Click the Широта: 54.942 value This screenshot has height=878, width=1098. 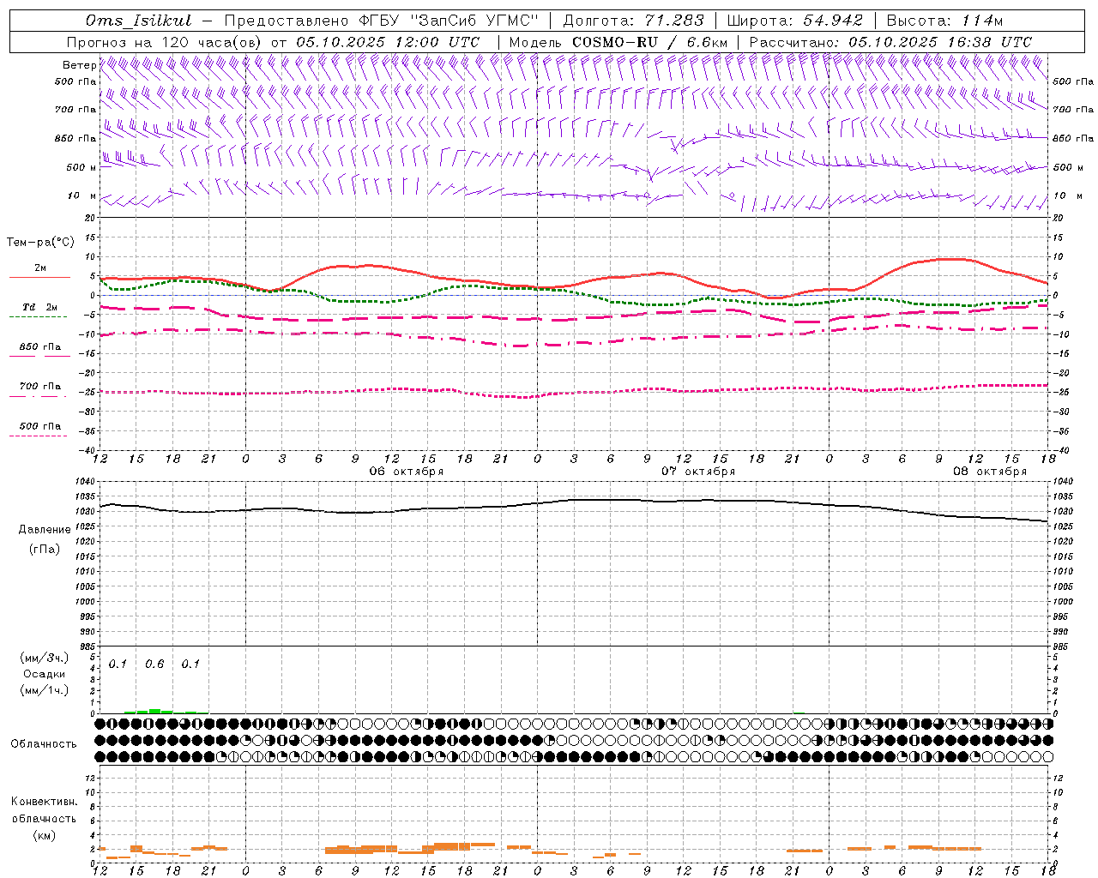point(794,21)
